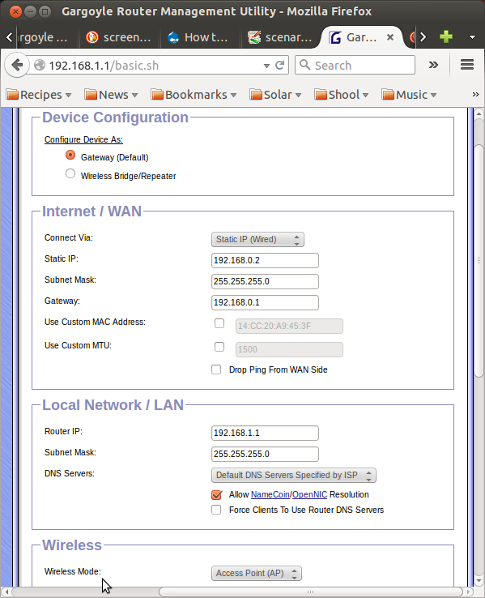Click the vertical page scrollbar thumb
Image resolution: width=485 pixels, height=598 pixels.
(479, 261)
